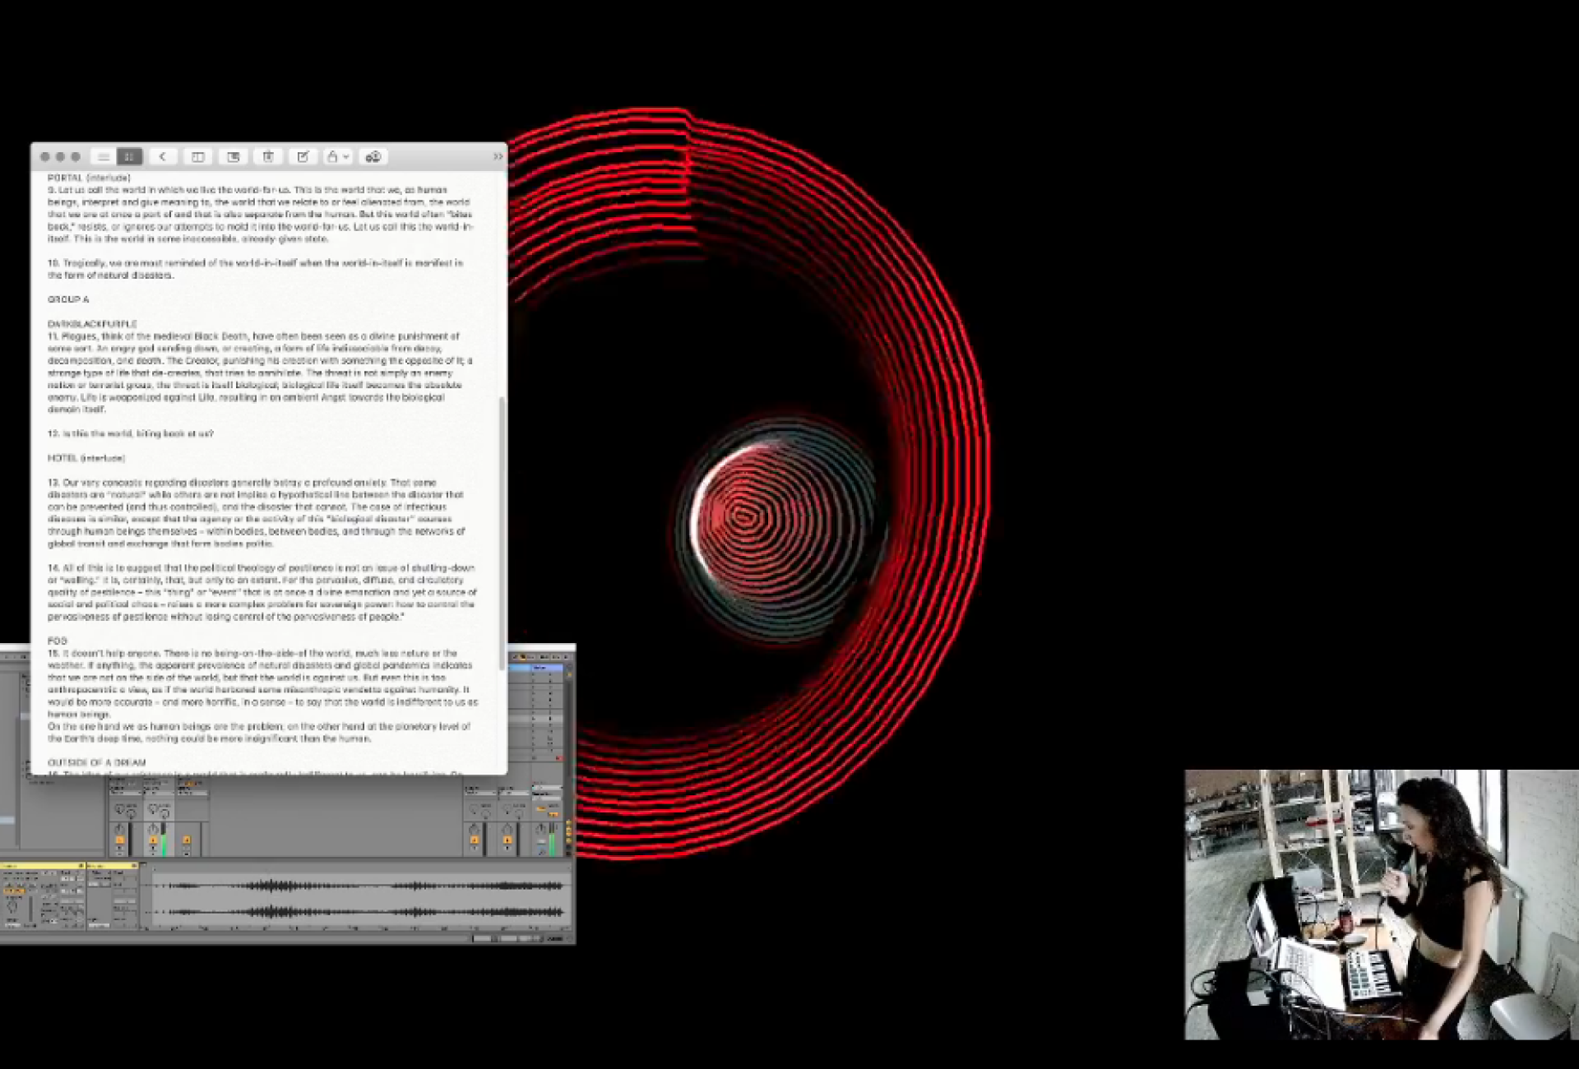
Task: Go back using the chevron in Notes toolbar
Action: pos(164,156)
